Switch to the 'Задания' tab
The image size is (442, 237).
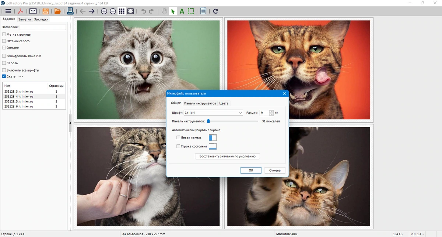(x=8, y=19)
